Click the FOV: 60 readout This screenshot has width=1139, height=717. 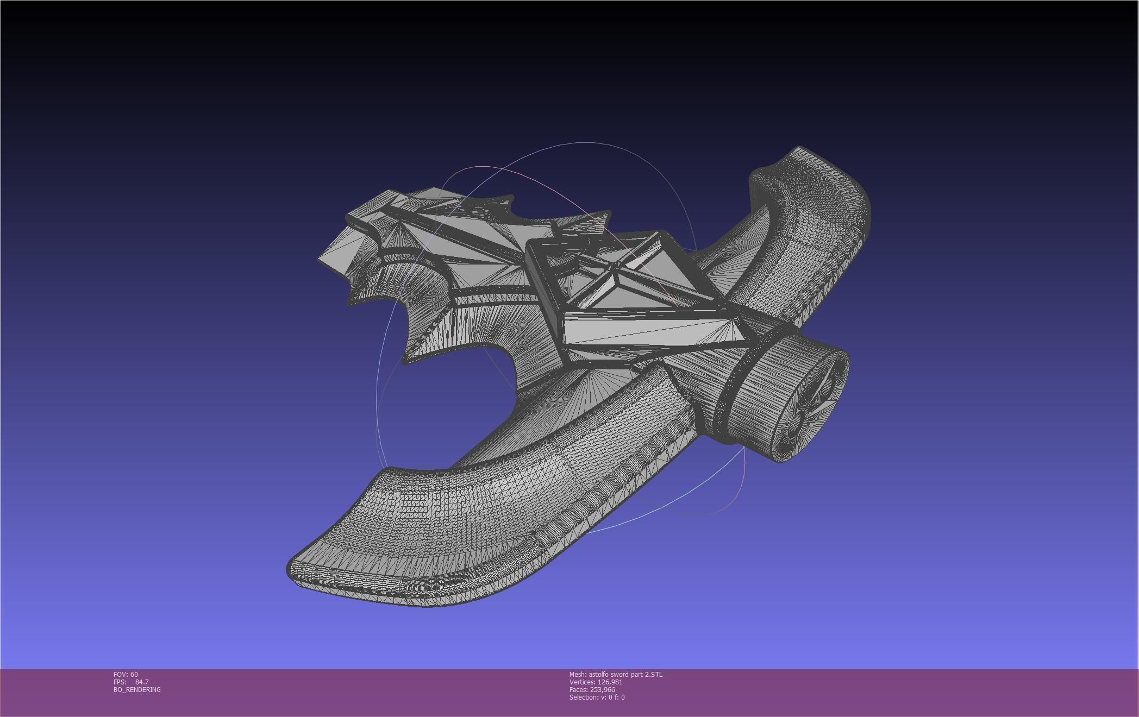tap(126, 674)
